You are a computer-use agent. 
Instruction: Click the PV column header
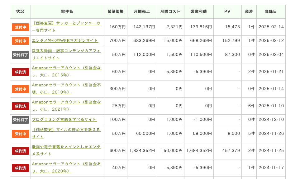coord(227,11)
